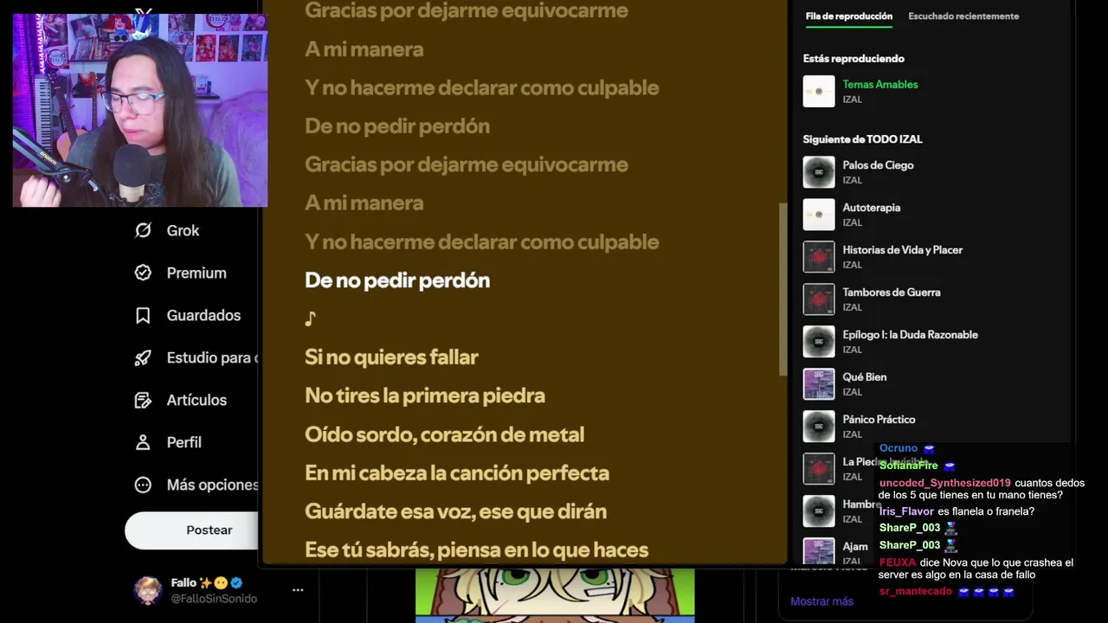Jump to lyric En mi cabeza la canción perfecta
The image size is (1108, 623).
pos(457,472)
